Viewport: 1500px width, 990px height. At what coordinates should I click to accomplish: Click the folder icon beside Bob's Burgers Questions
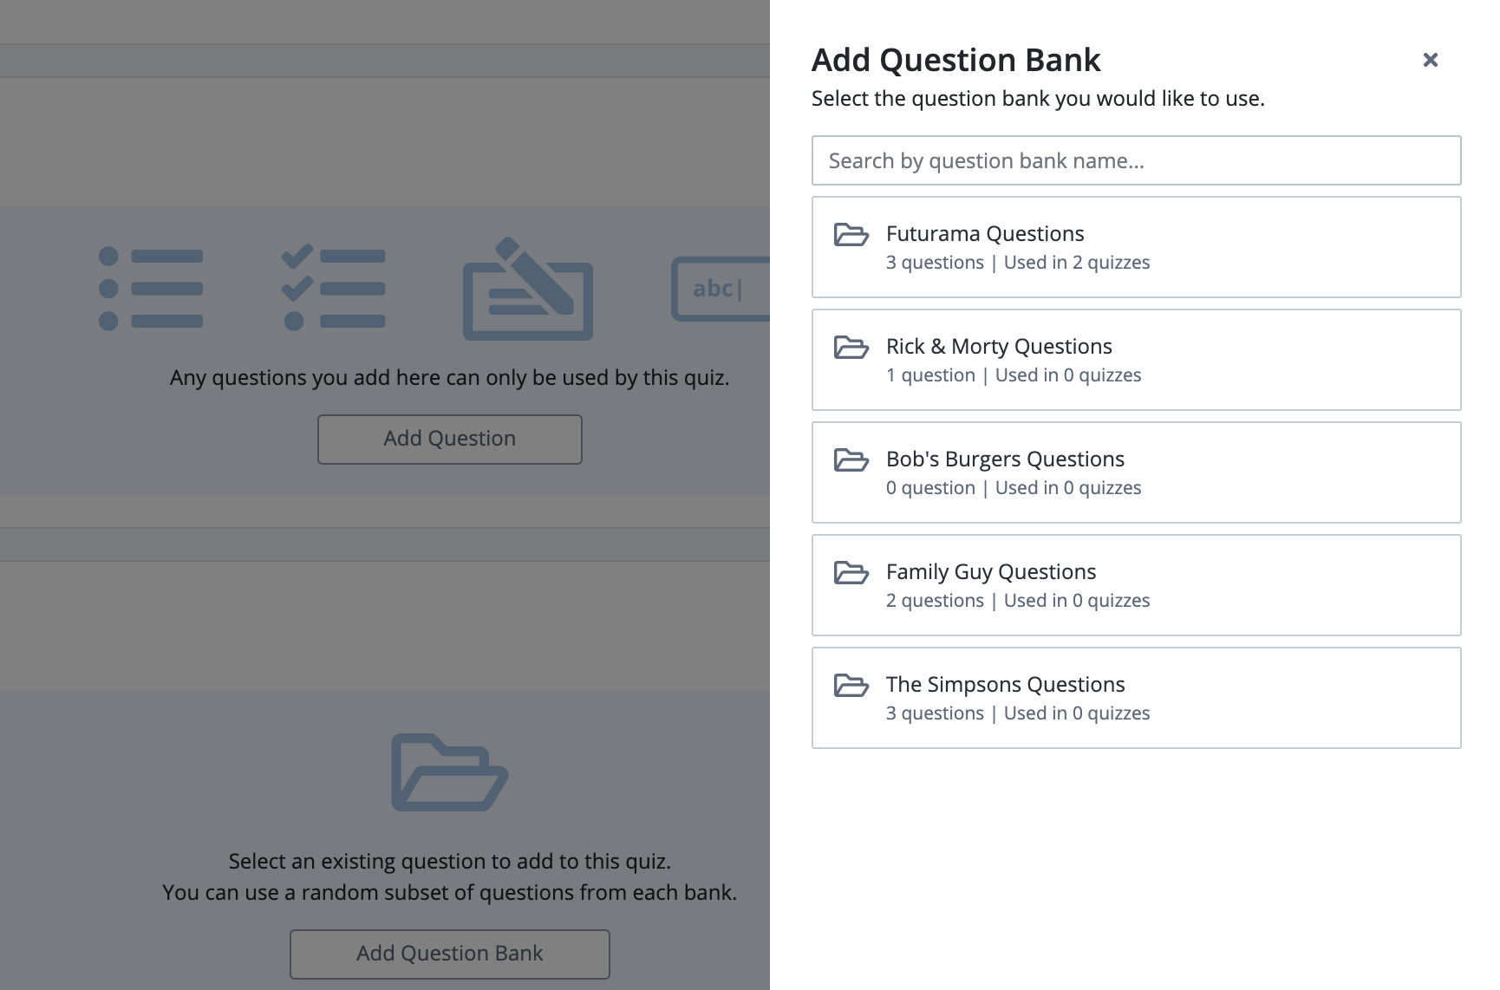pyautogui.click(x=851, y=460)
